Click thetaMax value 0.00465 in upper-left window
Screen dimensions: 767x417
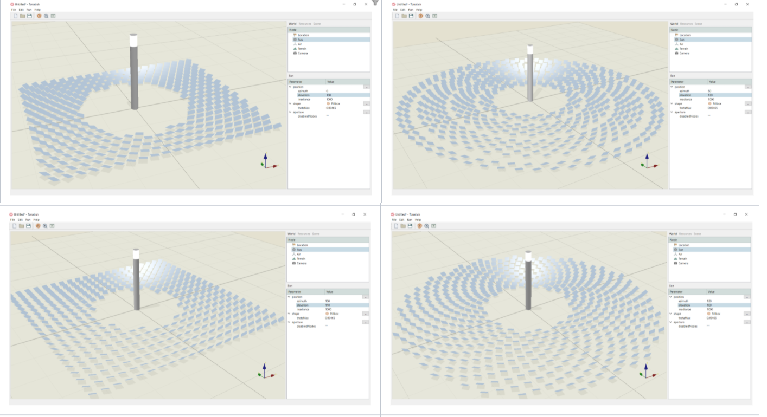[x=331, y=108]
